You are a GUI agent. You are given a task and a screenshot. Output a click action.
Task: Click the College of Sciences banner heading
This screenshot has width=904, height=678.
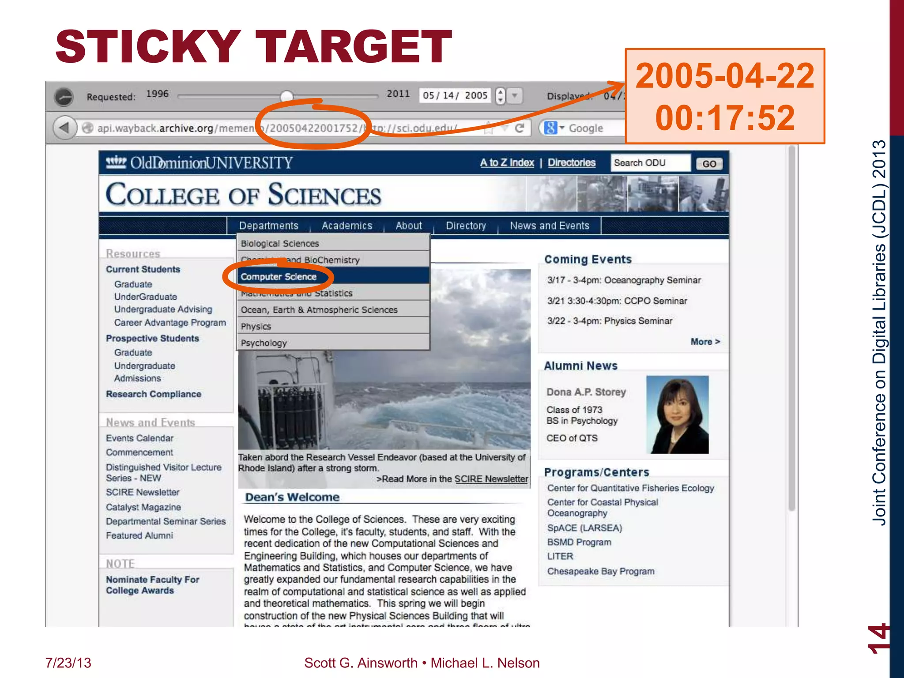(243, 194)
